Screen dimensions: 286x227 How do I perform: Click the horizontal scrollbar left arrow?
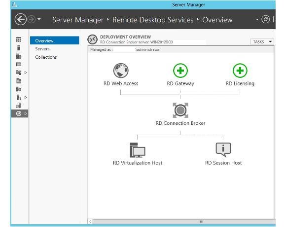point(90,222)
